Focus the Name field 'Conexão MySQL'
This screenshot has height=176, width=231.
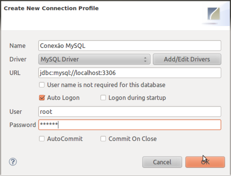(130, 46)
